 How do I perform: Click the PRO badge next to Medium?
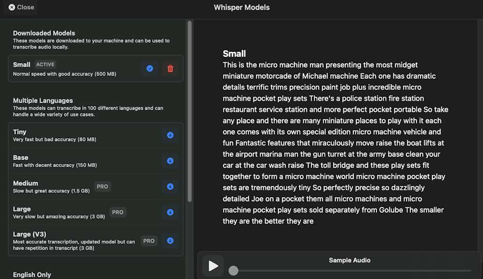(x=102, y=187)
